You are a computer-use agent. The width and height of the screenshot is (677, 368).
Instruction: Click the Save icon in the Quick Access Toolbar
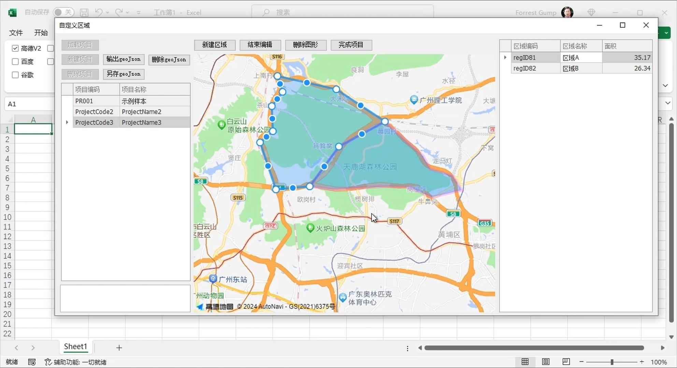(84, 12)
